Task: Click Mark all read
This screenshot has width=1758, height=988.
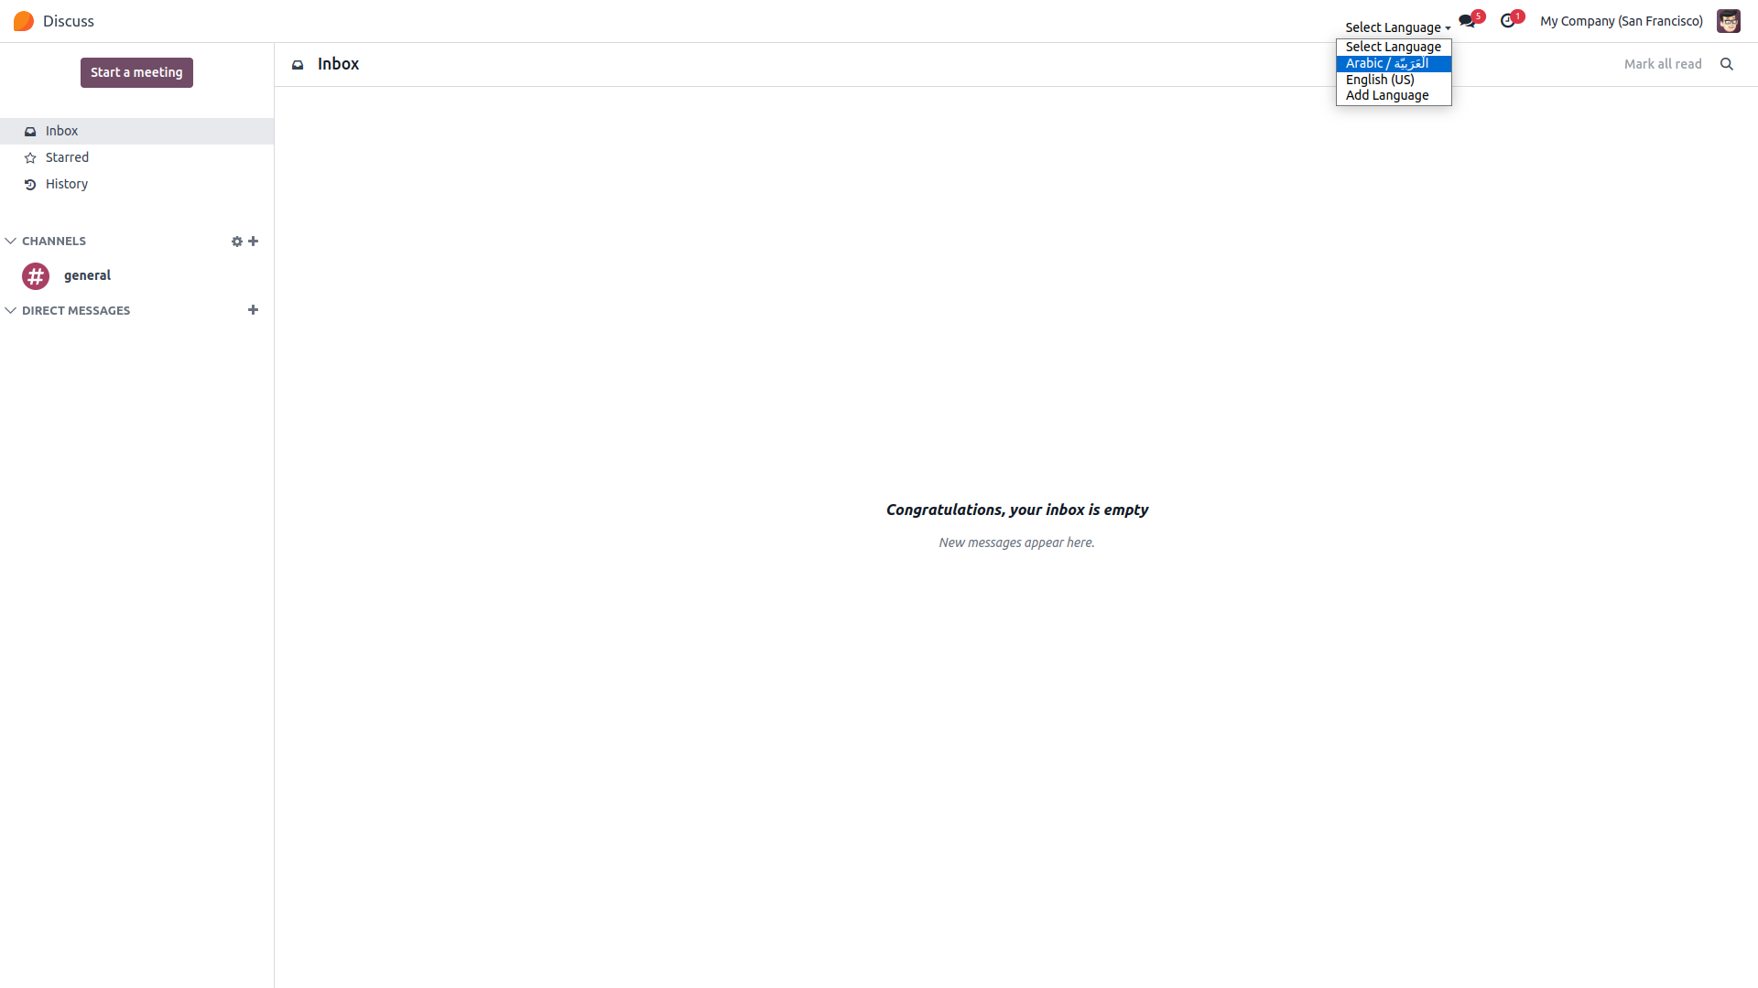Action: (1663, 64)
